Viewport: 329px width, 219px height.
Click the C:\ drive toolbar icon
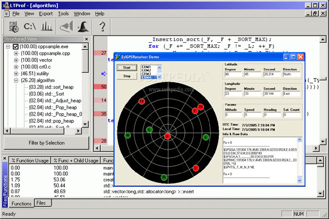coord(31,26)
